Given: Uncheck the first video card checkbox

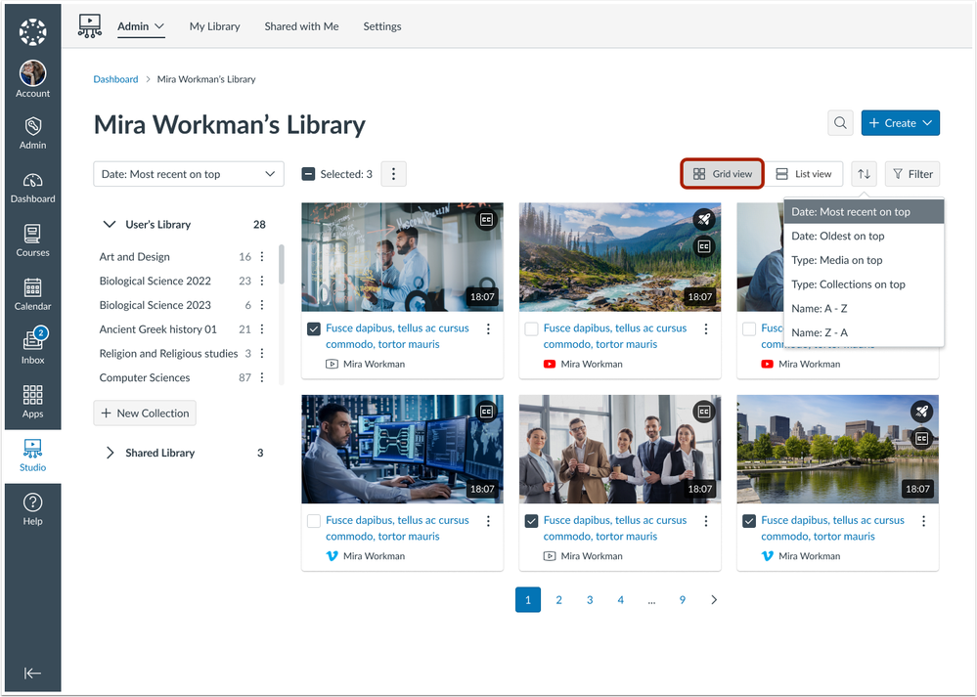Looking at the screenshot, I should (314, 329).
